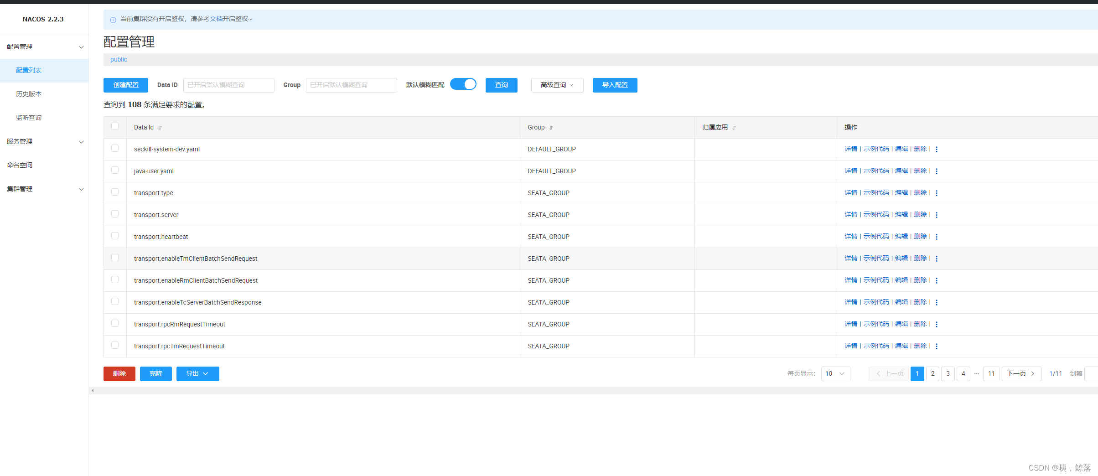Check the transport.rpcRmRequestTimeout row checkbox
The width and height of the screenshot is (1098, 476).
click(115, 323)
